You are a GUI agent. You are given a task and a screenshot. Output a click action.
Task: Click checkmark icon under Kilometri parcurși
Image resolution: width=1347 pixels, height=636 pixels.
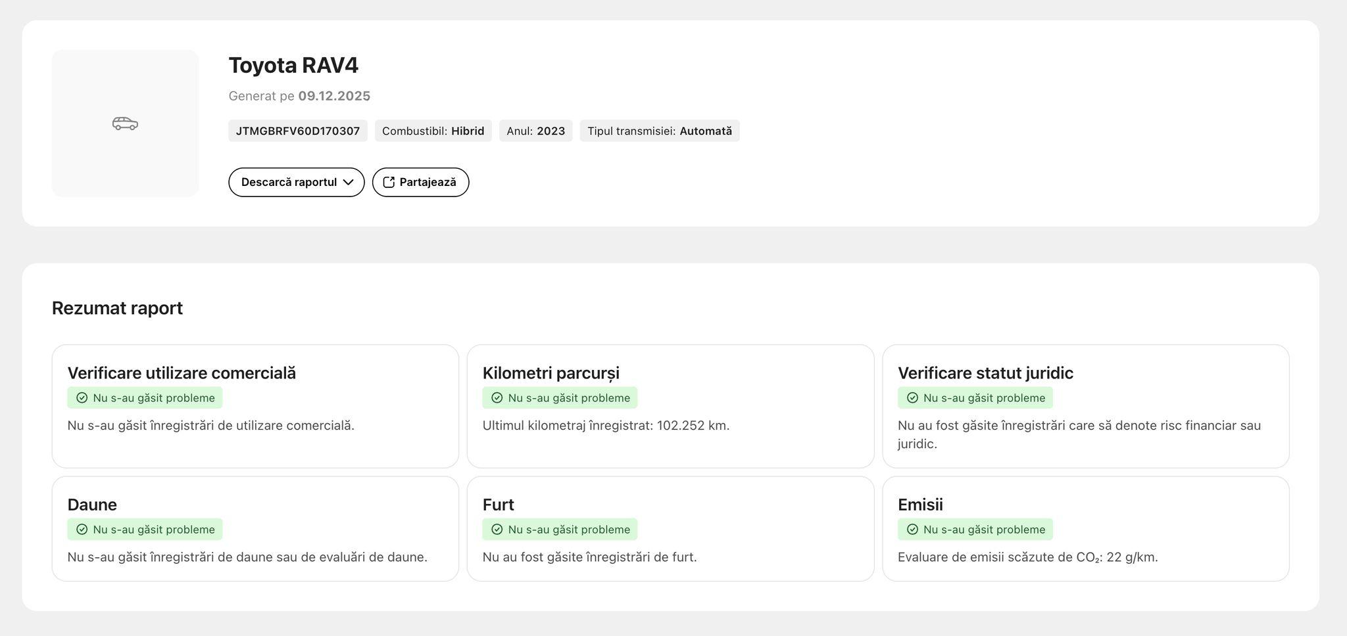497,398
